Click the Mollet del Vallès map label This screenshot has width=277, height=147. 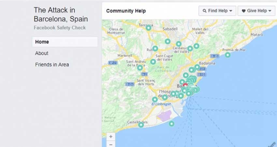click(200, 31)
